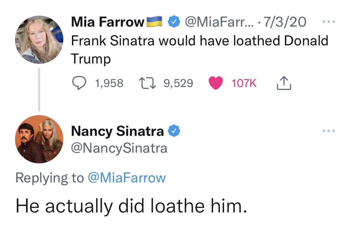
Task: View the 9,529 retweets count
Action: (178, 83)
